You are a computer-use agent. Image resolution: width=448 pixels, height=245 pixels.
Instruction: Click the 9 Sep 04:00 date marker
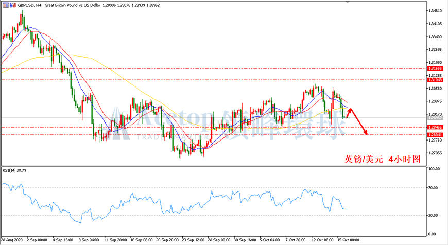89,240
